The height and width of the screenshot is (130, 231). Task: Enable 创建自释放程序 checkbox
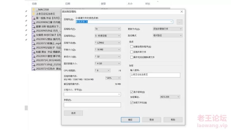(132, 47)
